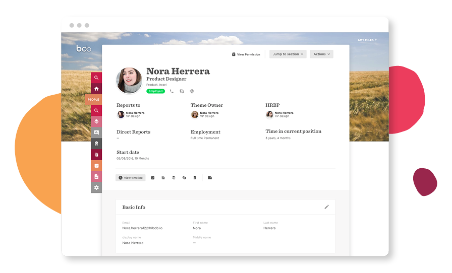Click the top red search icon in sidebar

(x=96, y=78)
